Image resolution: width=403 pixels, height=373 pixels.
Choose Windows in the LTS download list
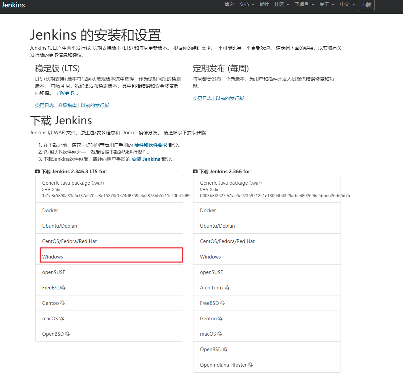click(109, 257)
